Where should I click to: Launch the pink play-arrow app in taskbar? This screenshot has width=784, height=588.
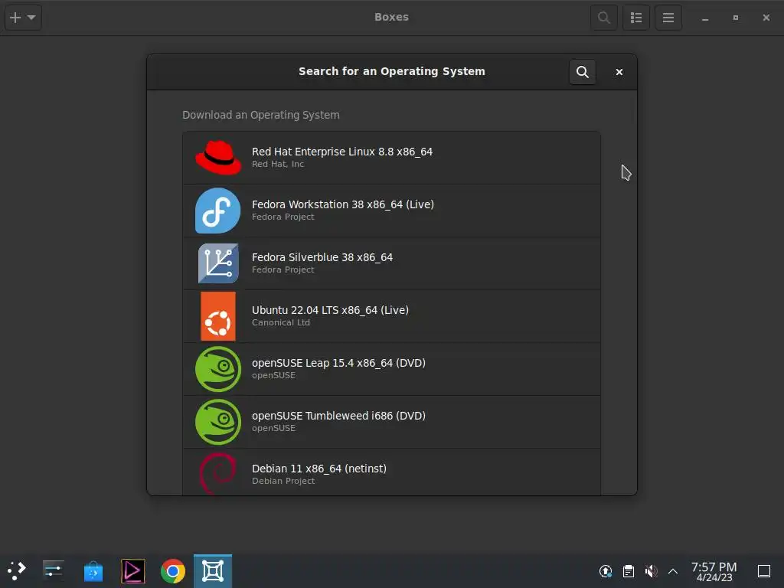tap(133, 570)
